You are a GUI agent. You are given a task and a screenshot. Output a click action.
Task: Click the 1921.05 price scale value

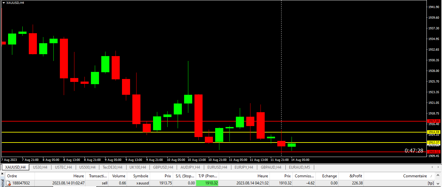(434, 103)
